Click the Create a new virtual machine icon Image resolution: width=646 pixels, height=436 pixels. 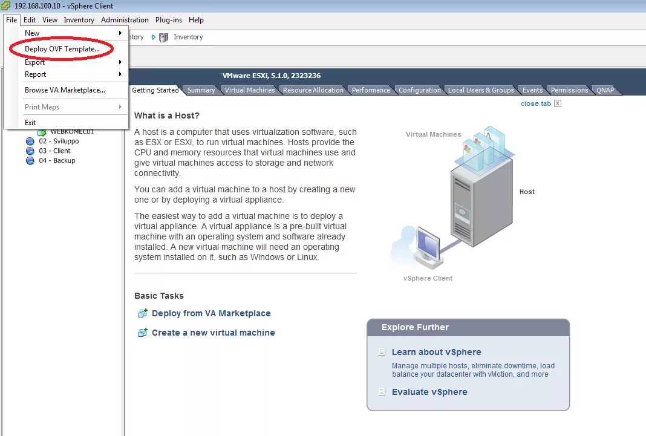point(143,332)
